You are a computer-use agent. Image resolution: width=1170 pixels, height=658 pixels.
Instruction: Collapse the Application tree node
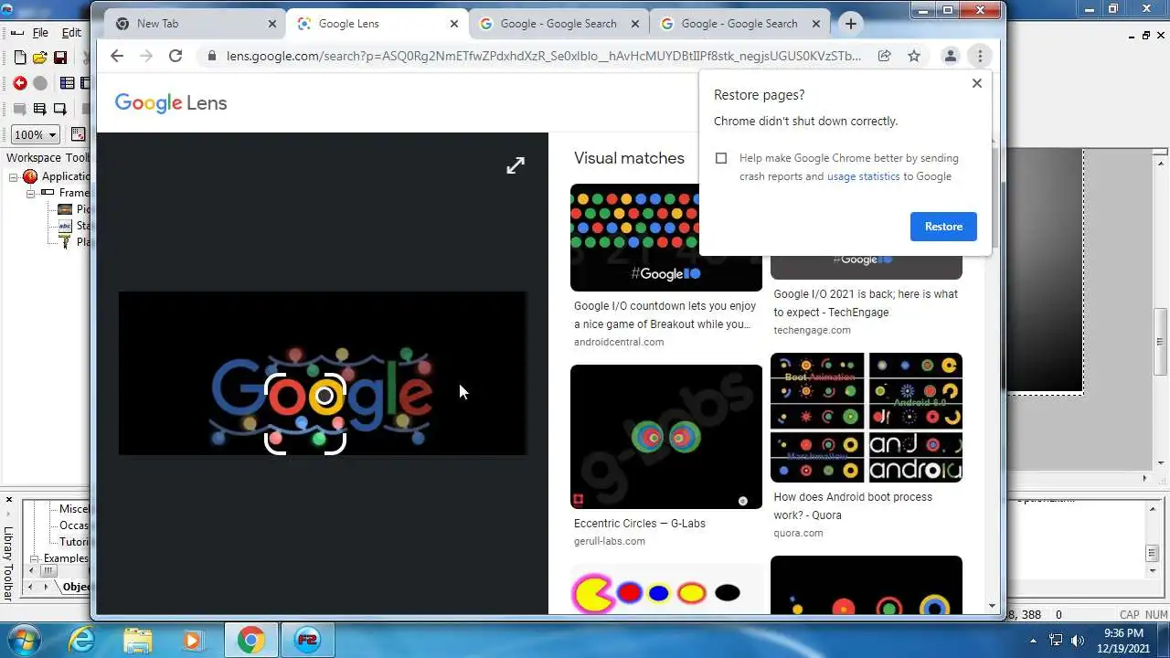point(14,177)
